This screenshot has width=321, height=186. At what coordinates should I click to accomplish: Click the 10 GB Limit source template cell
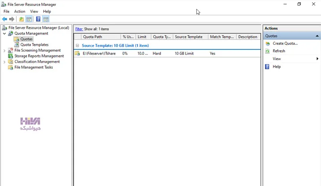click(184, 53)
